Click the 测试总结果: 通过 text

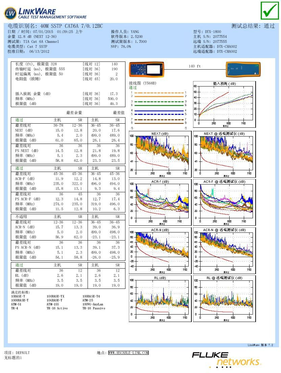[253, 26]
